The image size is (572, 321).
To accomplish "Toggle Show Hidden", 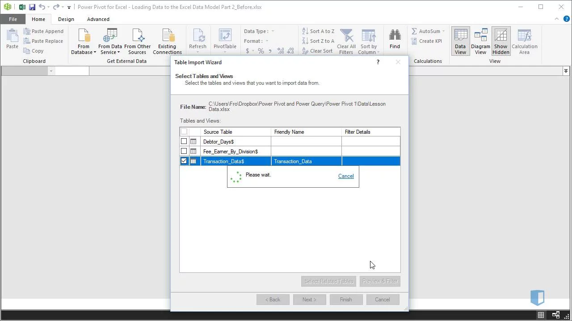I will pyautogui.click(x=501, y=41).
